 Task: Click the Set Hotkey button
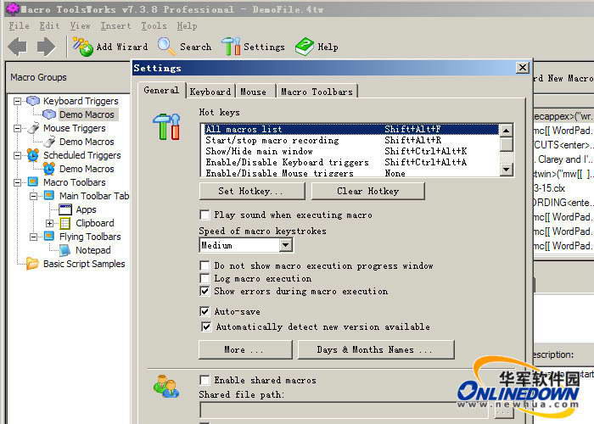(251, 191)
